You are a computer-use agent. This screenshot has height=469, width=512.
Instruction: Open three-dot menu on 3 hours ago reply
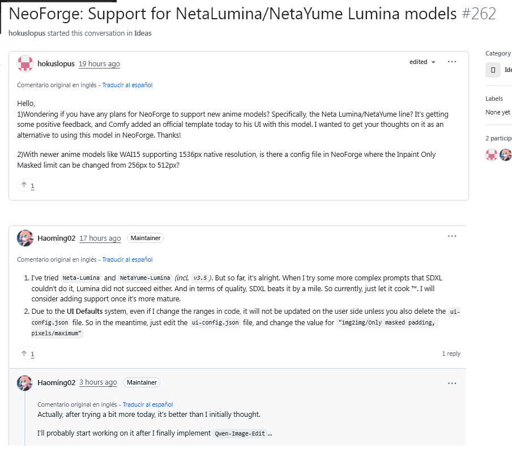pyautogui.click(x=452, y=383)
